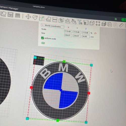Click the green rounded button at top right
Viewport: 126px width, 126px height.
click(123, 20)
